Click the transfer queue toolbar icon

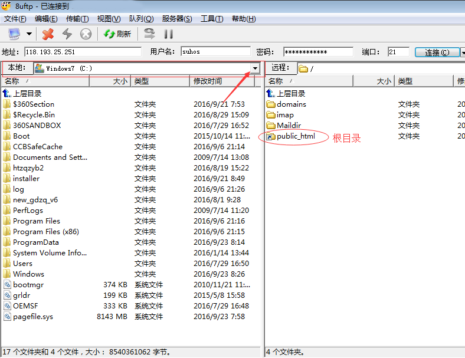(x=149, y=34)
